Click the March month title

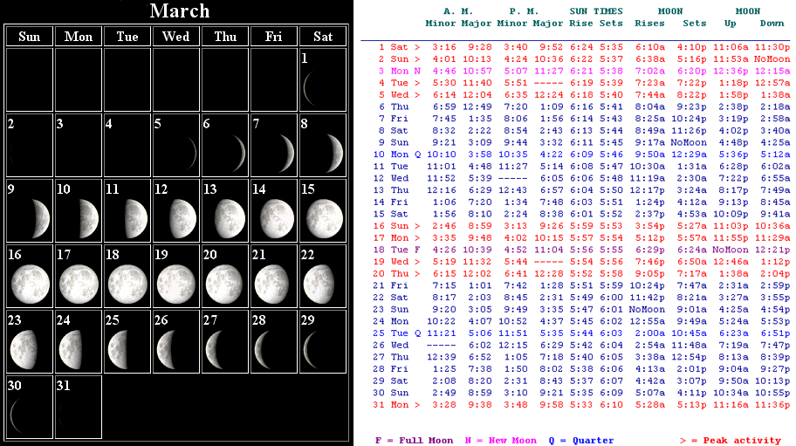179,11
